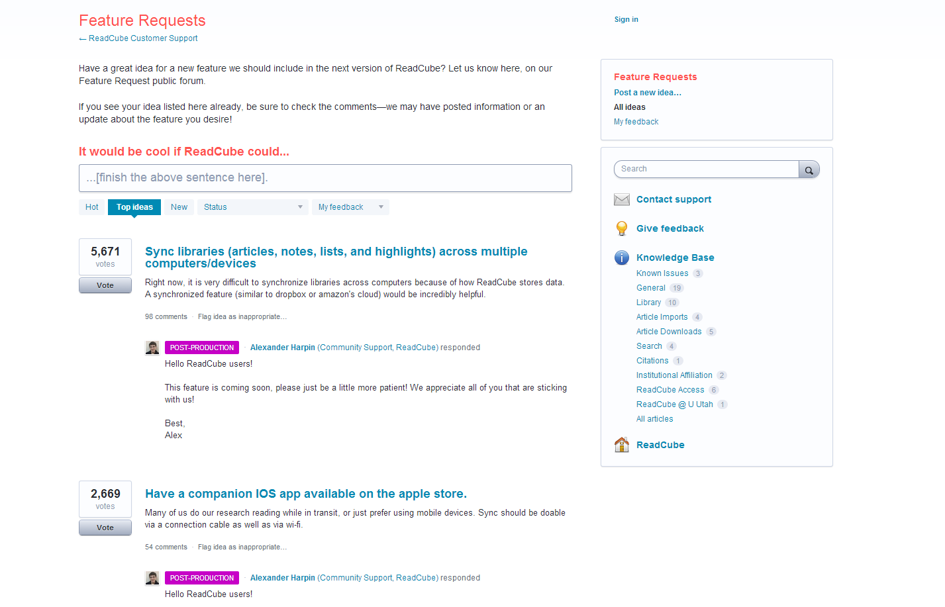
Task: View the 54 comments on iOS idea
Action: pos(166,547)
